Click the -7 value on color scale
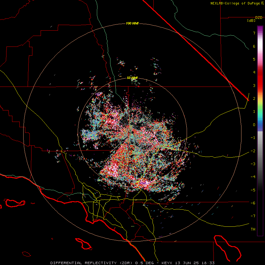 pos(253,216)
